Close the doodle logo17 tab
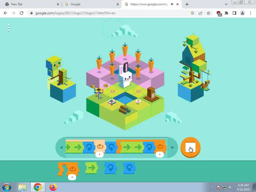This screenshot has height=192, width=256. click(177, 4)
